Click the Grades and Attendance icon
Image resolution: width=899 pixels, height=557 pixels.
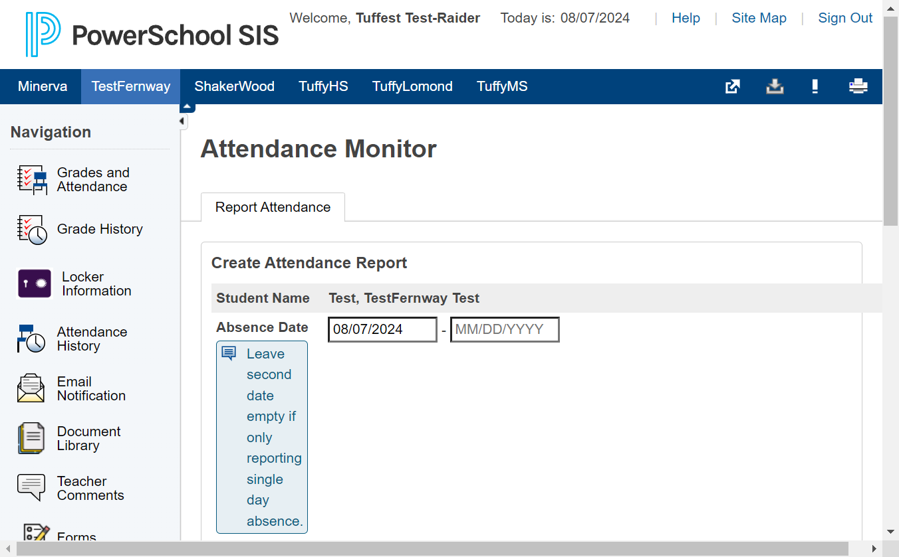(33, 180)
